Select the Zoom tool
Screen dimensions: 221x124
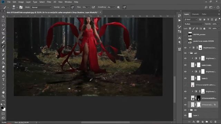pos(3,96)
